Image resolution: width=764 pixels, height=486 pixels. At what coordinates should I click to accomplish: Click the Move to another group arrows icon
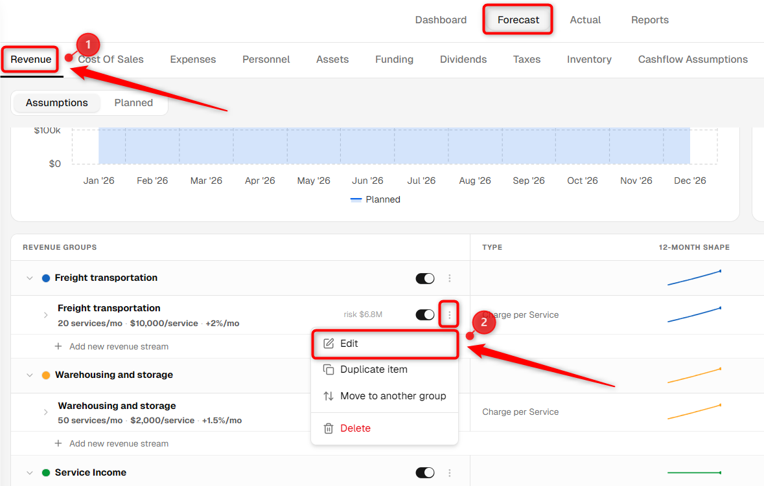pyautogui.click(x=329, y=396)
